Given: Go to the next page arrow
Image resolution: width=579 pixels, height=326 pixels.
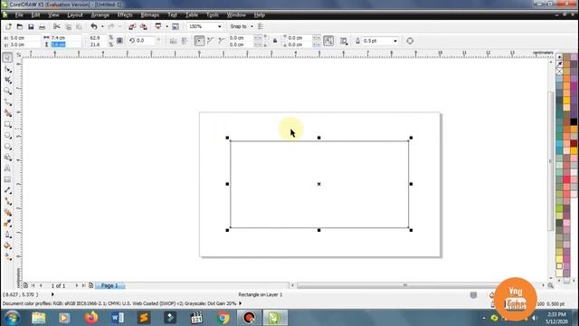Looking at the screenshot, I should click(x=77, y=286).
